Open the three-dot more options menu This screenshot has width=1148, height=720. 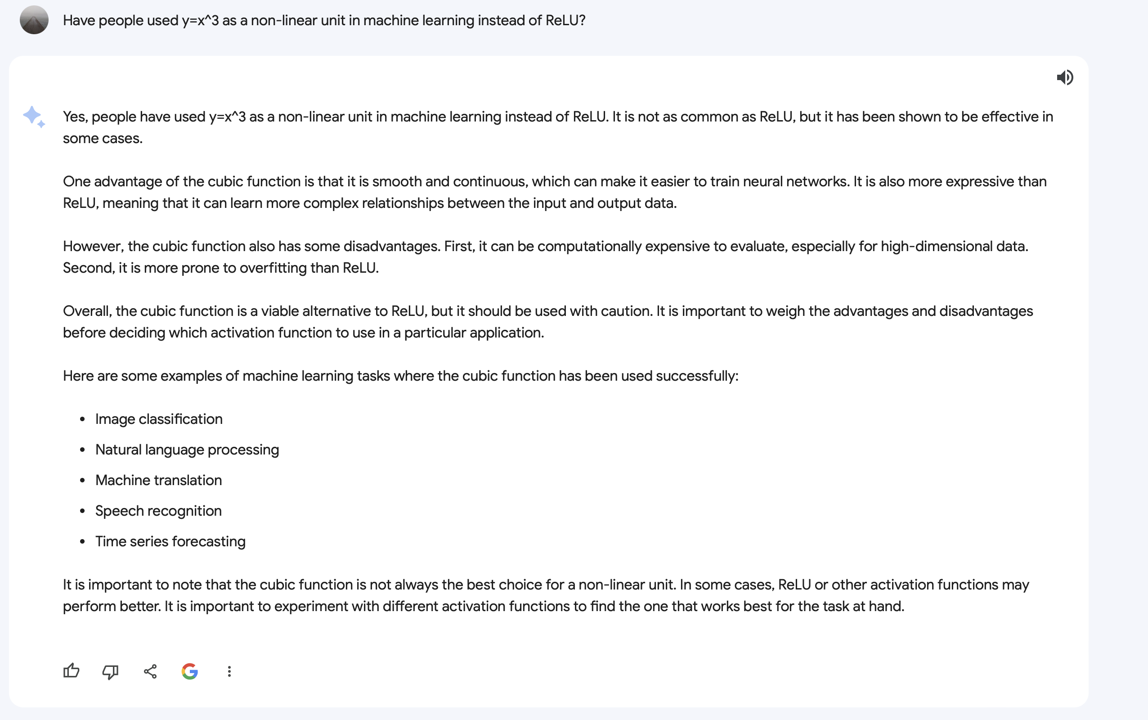click(x=229, y=671)
